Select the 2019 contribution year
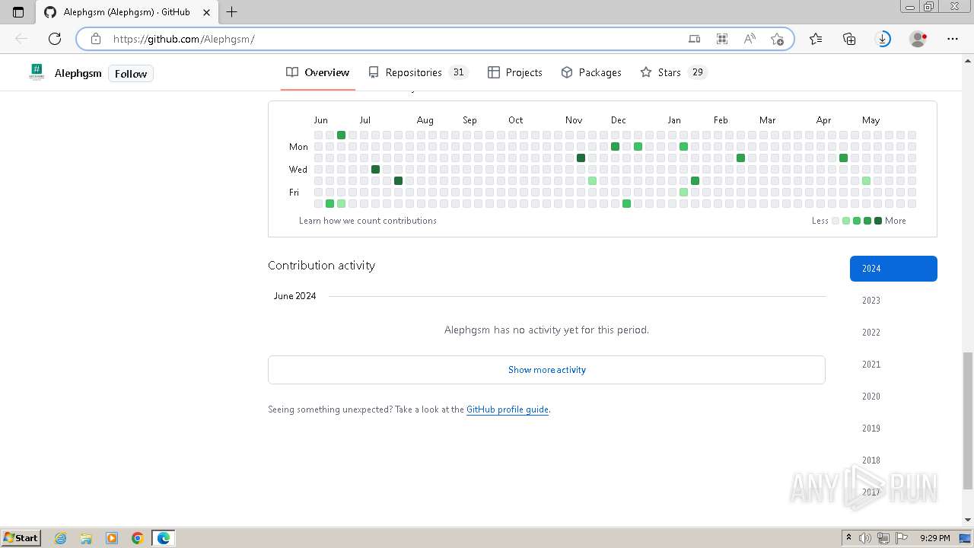Image resolution: width=974 pixels, height=548 pixels. (893, 429)
